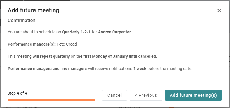Click 'before the meeting date' text

pos(170,69)
